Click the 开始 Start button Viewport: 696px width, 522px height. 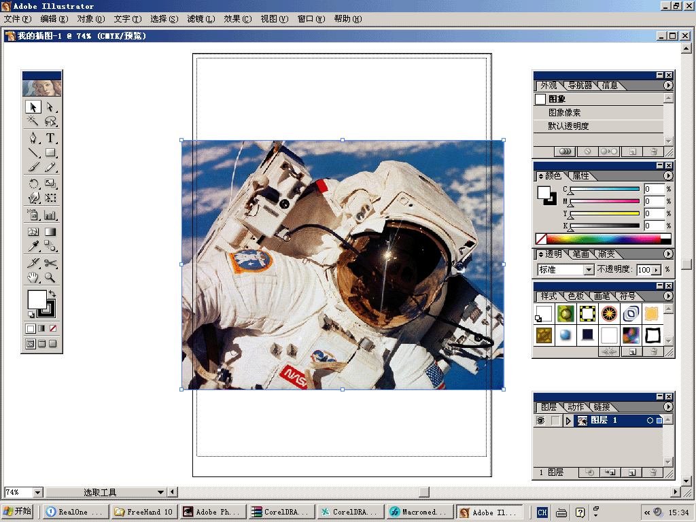click(x=18, y=511)
